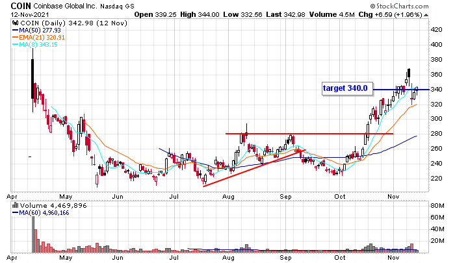Click the Apr label under volume panel
This screenshot has height=263, width=455.
point(12,258)
